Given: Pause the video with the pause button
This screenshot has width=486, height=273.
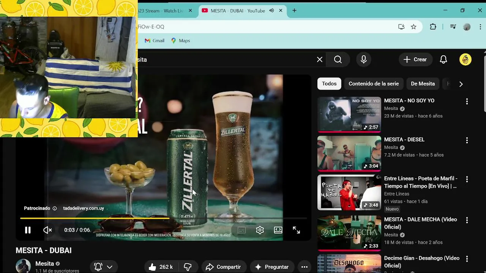Looking at the screenshot, I should (x=28, y=230).
